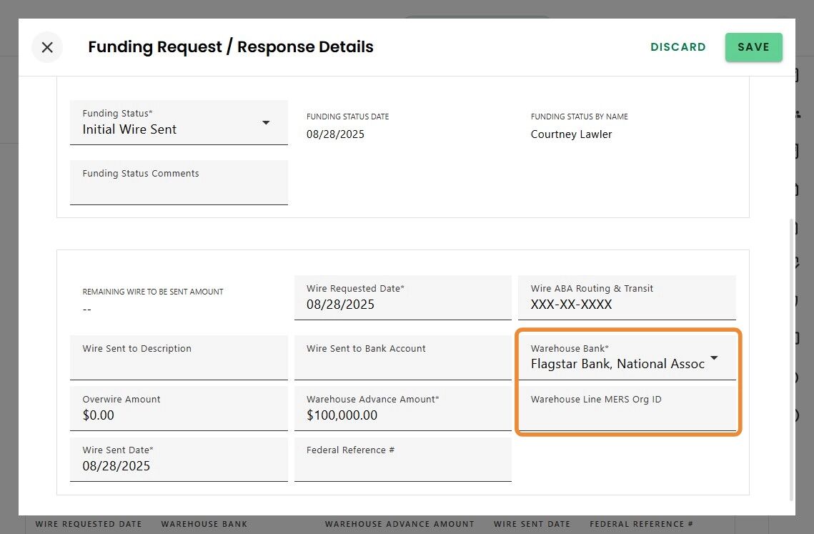This screenshot has width=814, height=534.
Task: Click the Discard button
Action: 677,47
